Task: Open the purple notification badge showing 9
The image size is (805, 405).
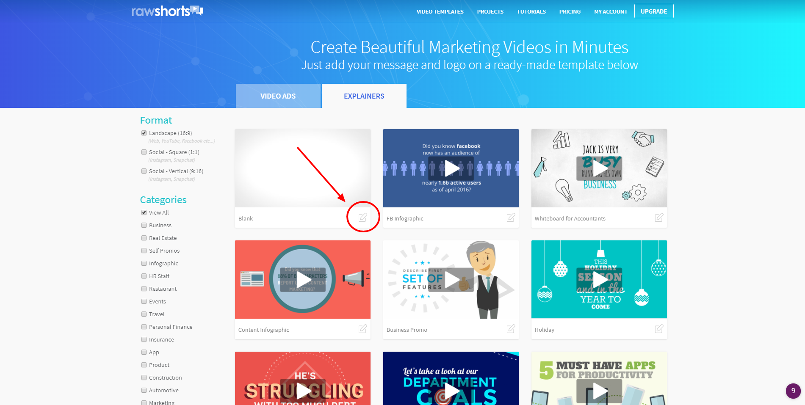Action: 793,391
